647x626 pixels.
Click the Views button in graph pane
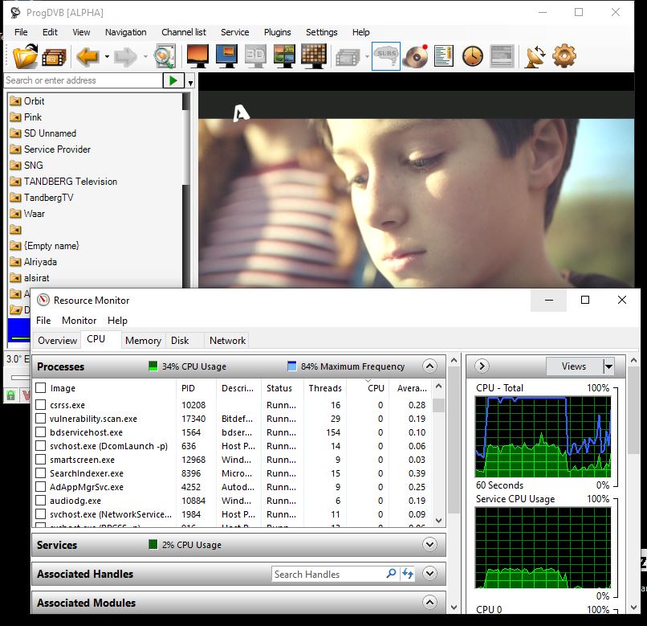coord(573,366)
